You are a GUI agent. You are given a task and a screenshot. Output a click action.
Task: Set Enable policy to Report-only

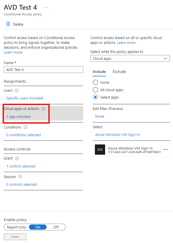pos(16,227)
